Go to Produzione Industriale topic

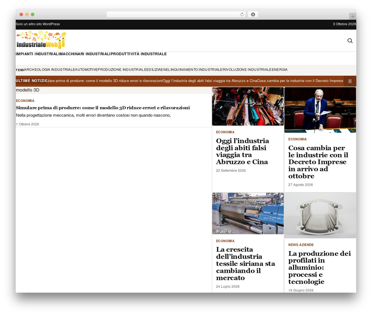pos(121,70)
